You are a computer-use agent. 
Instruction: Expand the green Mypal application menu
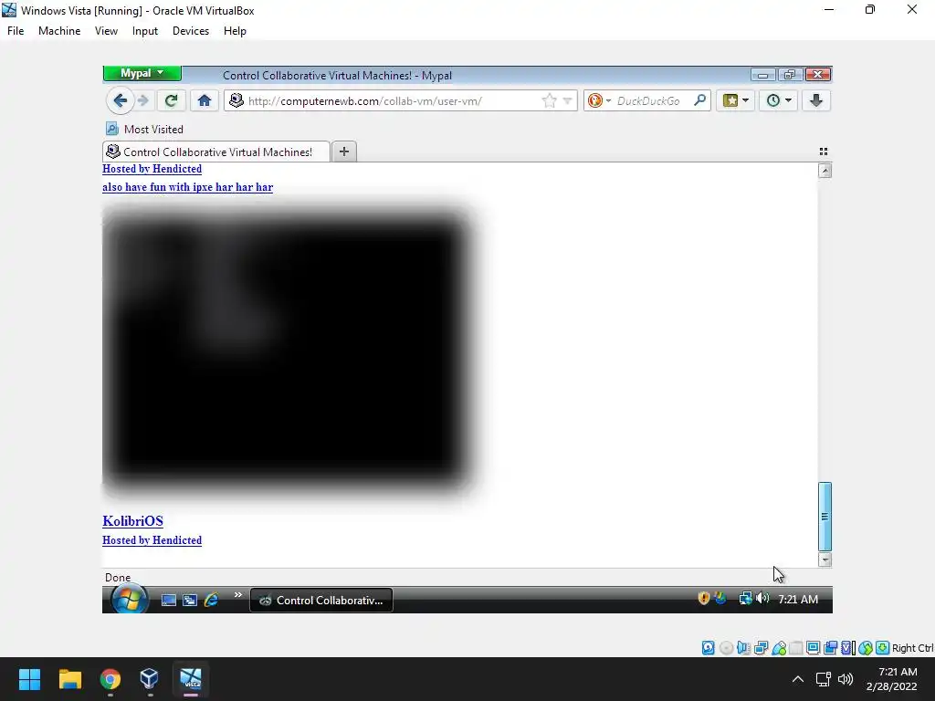[142, 73]
